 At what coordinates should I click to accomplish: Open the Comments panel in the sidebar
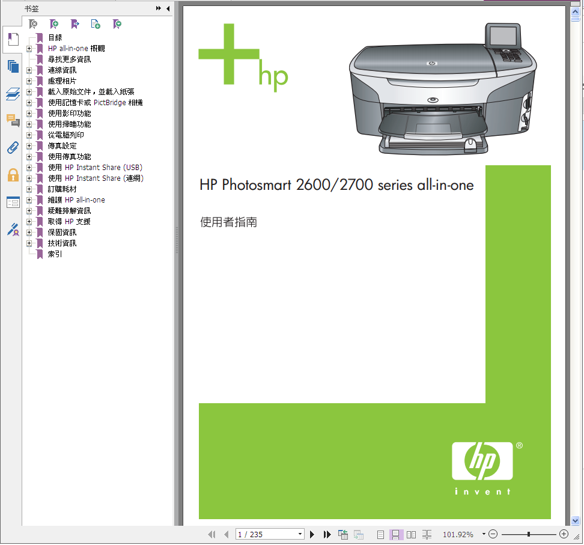pyautogui.click(x=13, y=121)
